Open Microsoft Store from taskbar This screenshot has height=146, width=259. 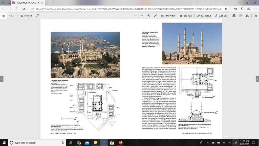point(112,143)
